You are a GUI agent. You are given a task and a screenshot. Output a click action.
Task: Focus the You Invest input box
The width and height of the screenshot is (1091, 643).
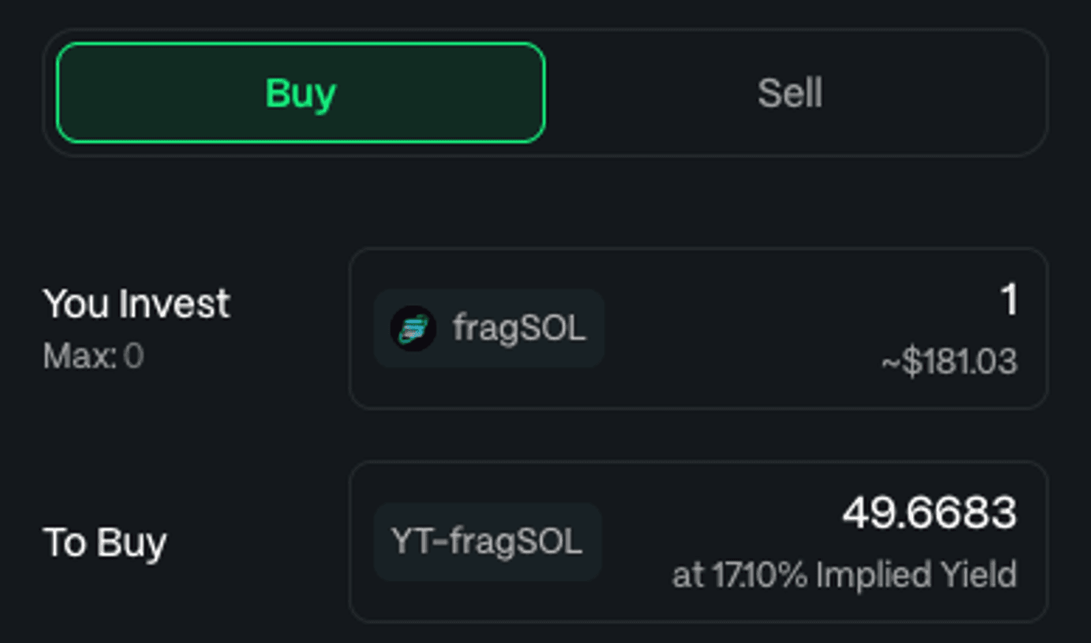click(698, 328)
